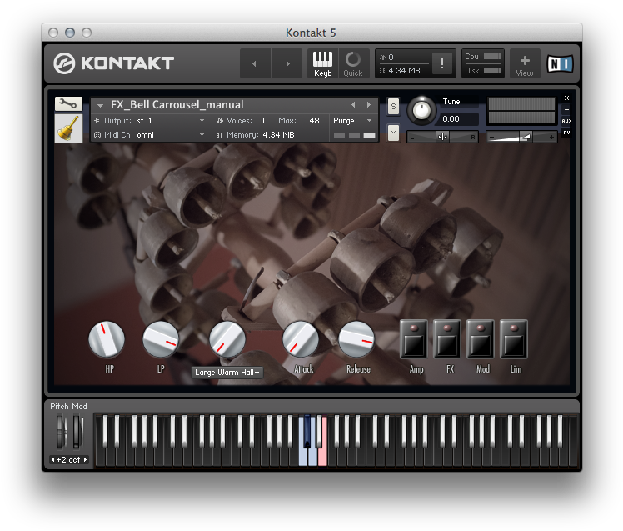The width and height of the screenshot is (623, 531).
Task: Toggle the PV performance view button
Action: click(x=566, y=133)
